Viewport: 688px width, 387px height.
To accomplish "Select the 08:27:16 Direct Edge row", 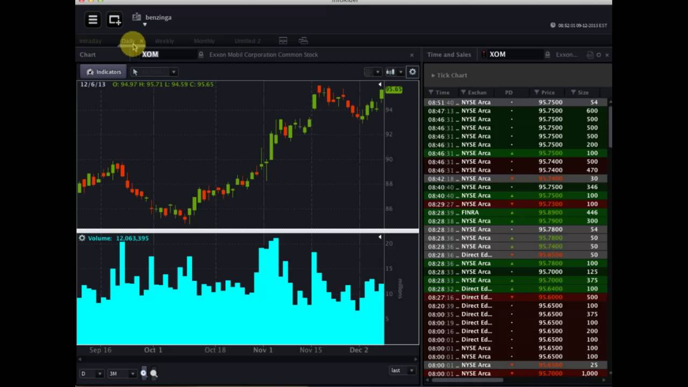I will click(516, 297).
